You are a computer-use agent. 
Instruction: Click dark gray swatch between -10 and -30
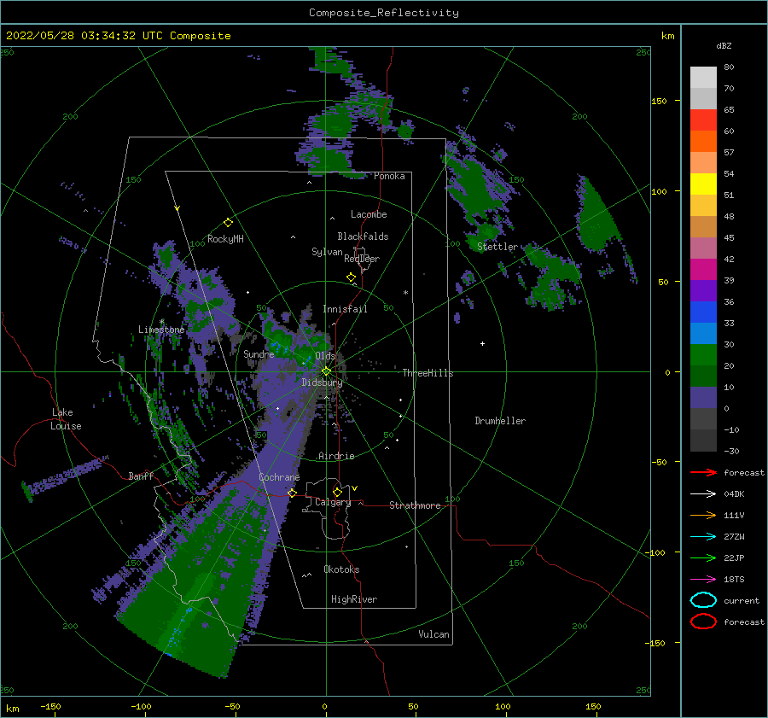(x=703, y=440)
